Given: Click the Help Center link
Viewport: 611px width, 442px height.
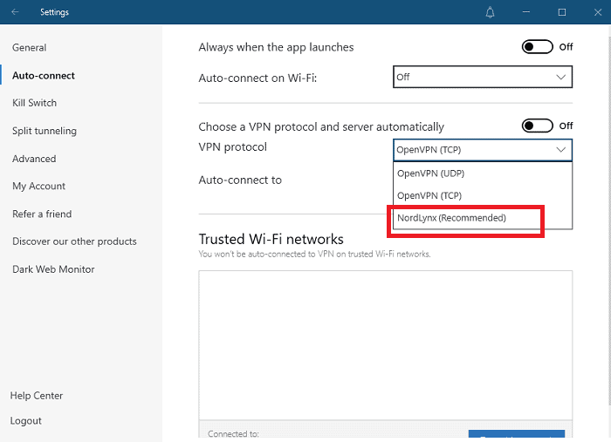Looking at the screenshot, I should (37, 396).
